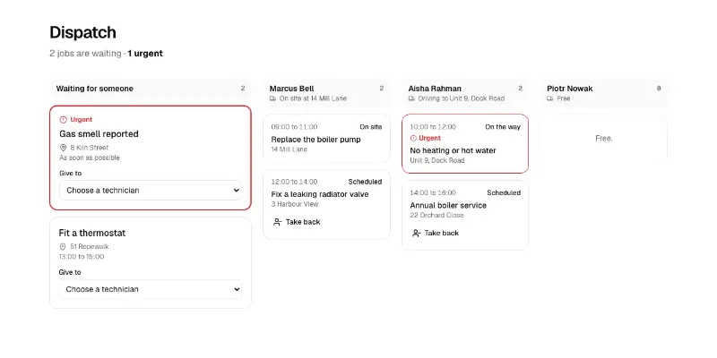The width and height of the screenshot is (717, 358).
Task: Click the Dispatch page heading
Action: point(82,32)
